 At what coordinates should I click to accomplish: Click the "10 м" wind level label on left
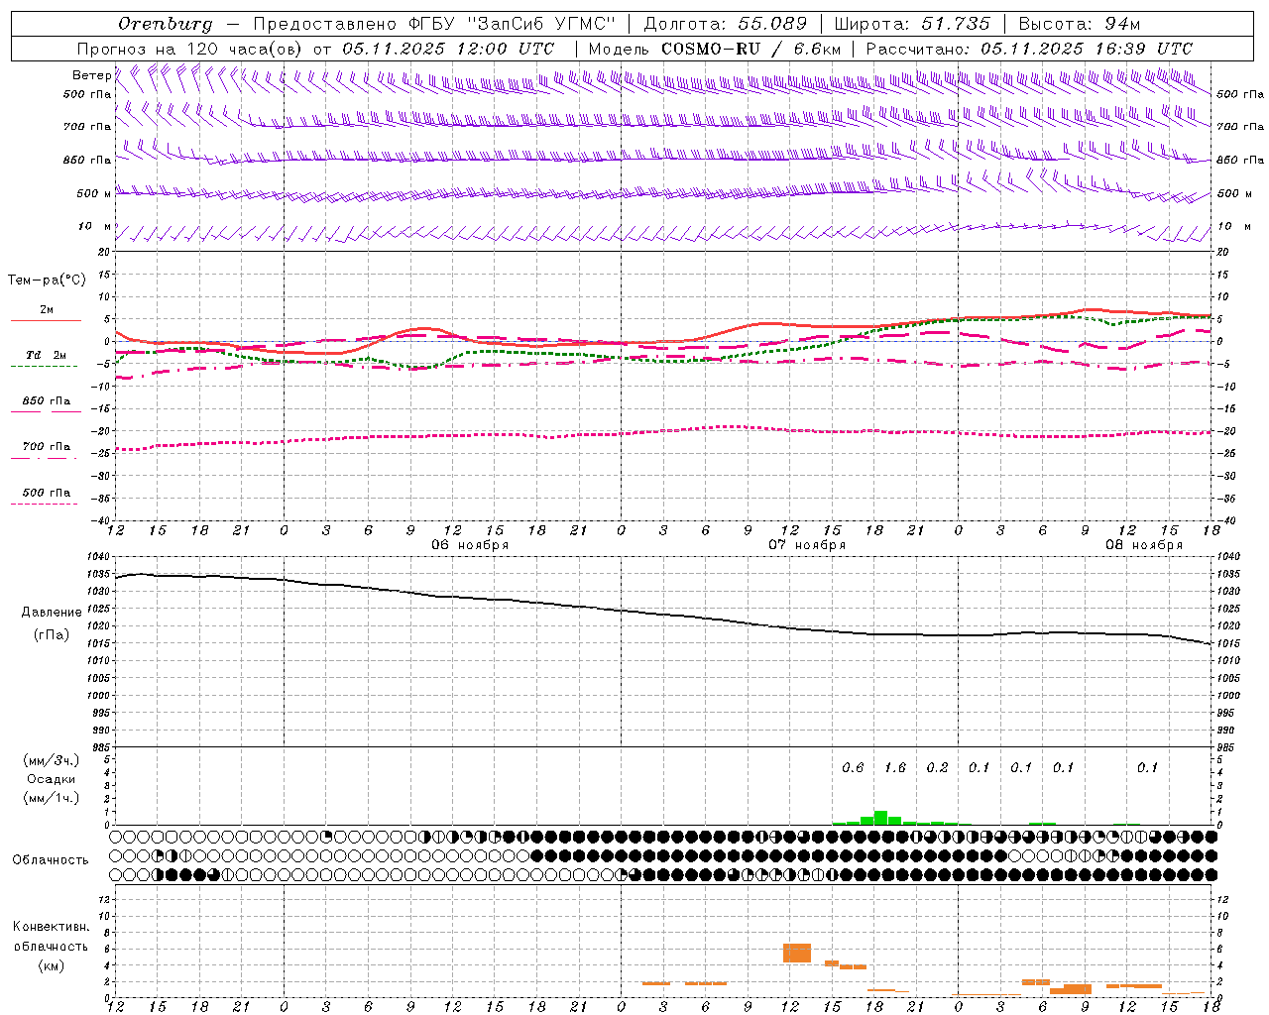[x=94, y=226]
